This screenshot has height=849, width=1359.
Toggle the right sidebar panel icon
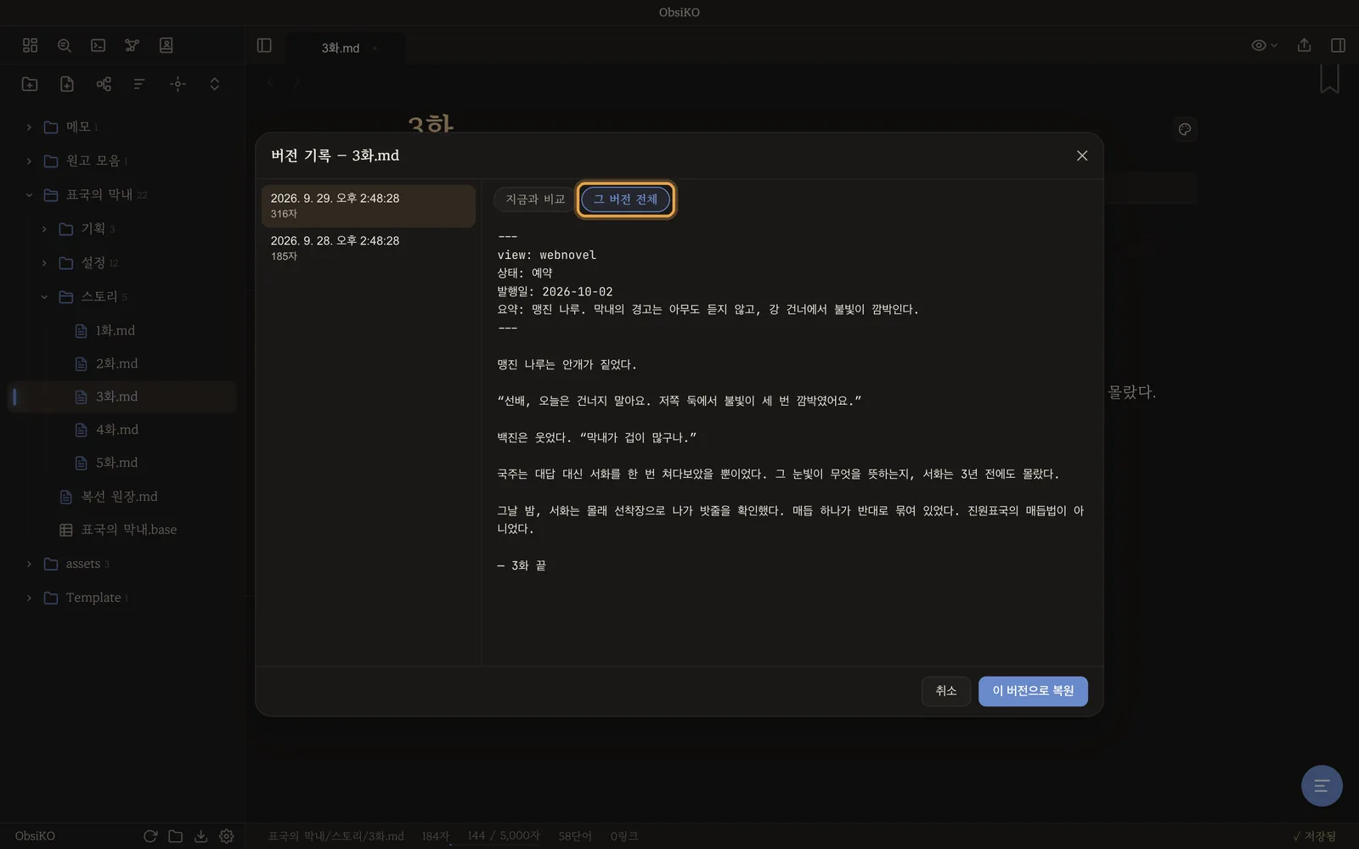click(1339, 45)
